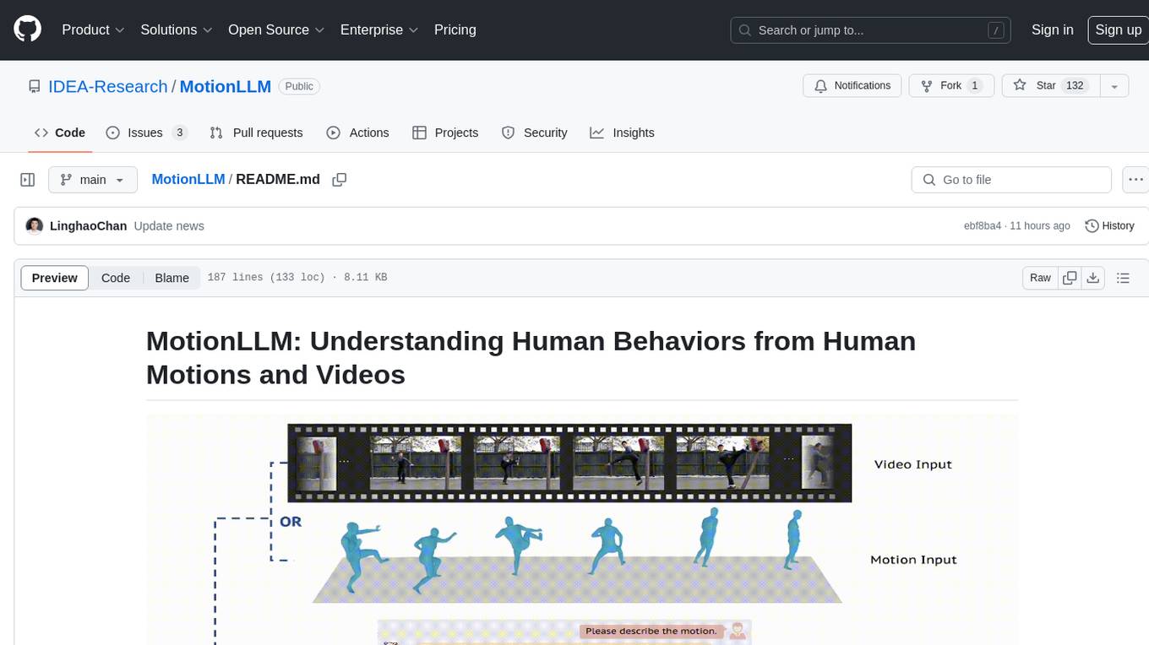Viewport: 1149px width, 645px height.
Task: Open the Raw file view
Action: click(x=1040, y=278)
